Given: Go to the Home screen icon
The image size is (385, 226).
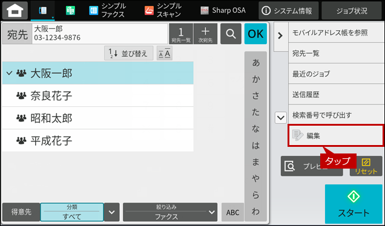Looking at the screenshot, I should tap(15, 10).
